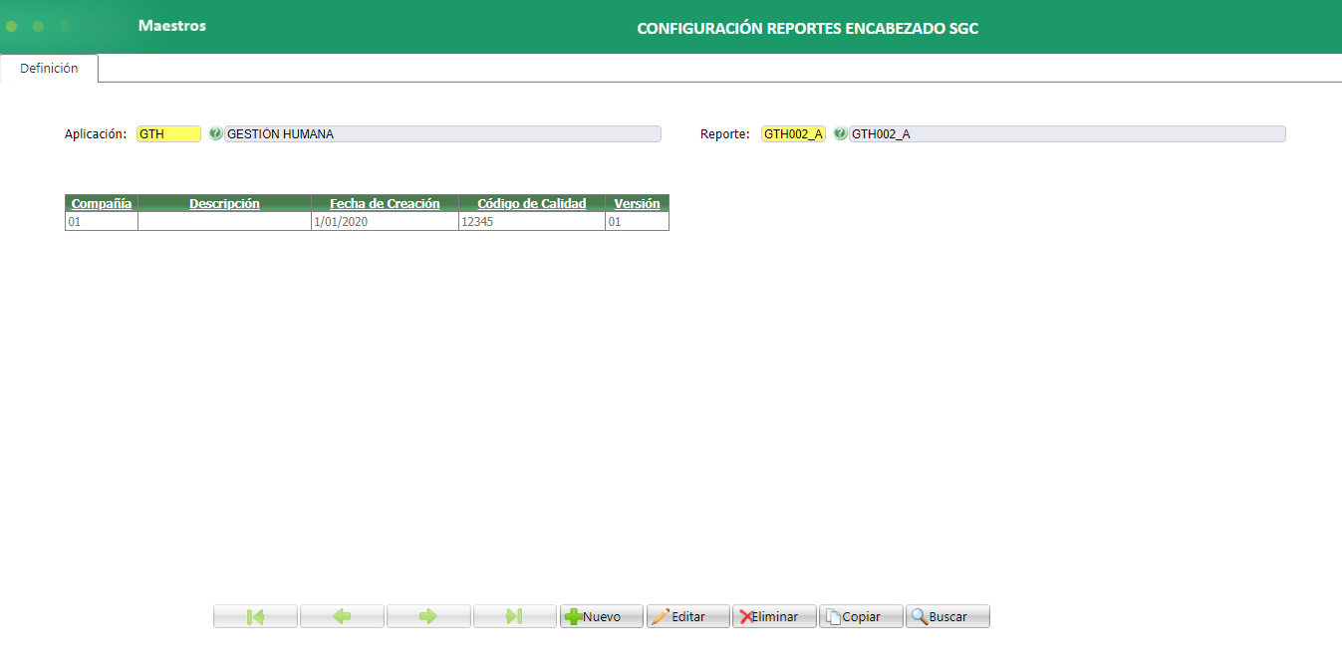Click the Editar button
Image resolution: width=1342 pixels, height=666 pixels.
[x=688, y=616]
